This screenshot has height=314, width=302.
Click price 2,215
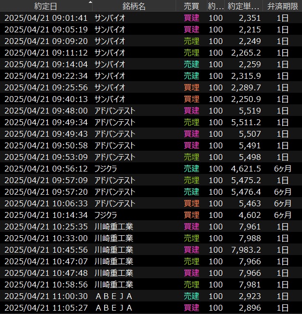[250, 29]
